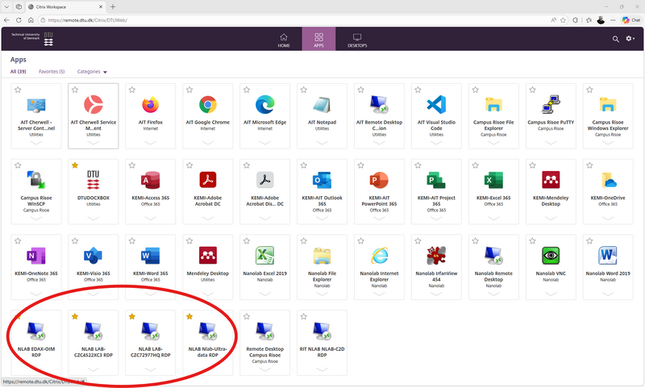Open the settings gear dropdown in the header
Image resolution: width=645 pixels, height=388 pixels.
[x=630, y=39]
